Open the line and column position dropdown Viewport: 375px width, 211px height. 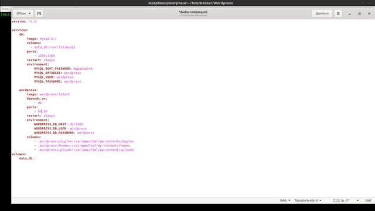(346, 200)
